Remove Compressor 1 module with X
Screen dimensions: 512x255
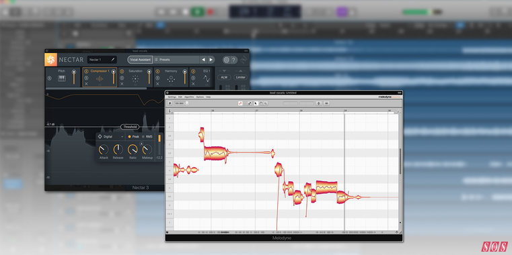[87, 84]
